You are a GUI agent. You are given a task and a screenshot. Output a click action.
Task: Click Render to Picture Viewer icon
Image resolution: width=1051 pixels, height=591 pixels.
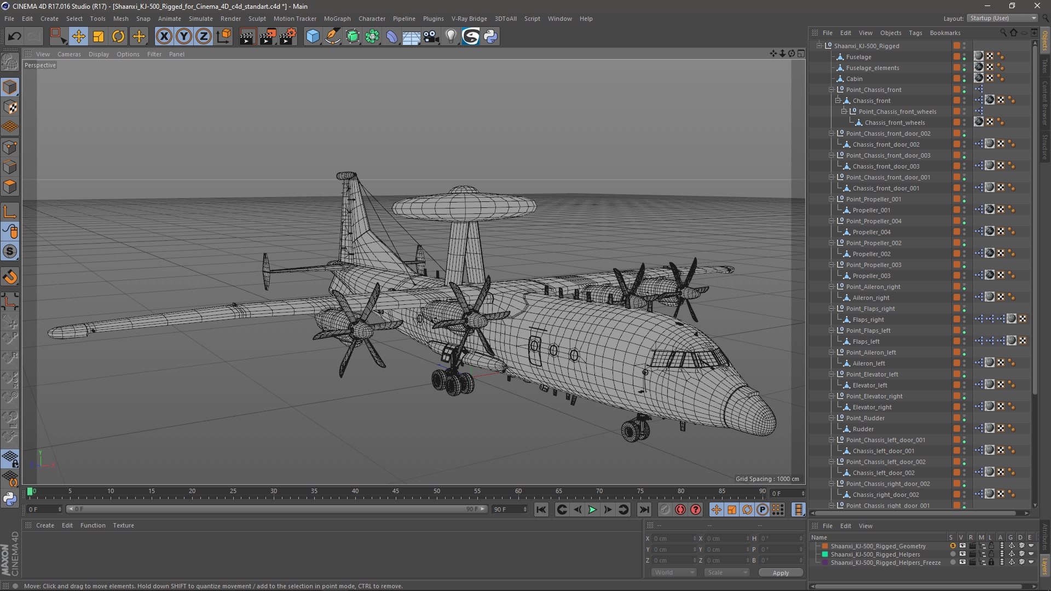point(267,37)
